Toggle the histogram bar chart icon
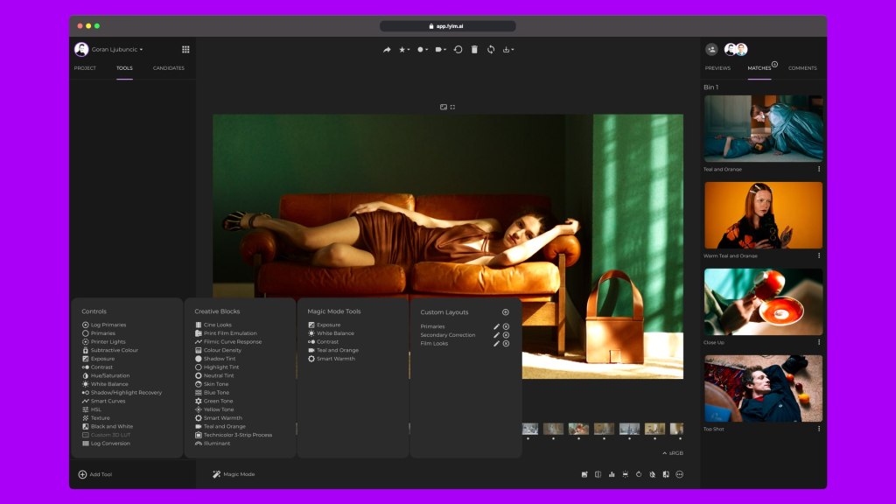This screenshot has height=504, width=896. [612, 474]
